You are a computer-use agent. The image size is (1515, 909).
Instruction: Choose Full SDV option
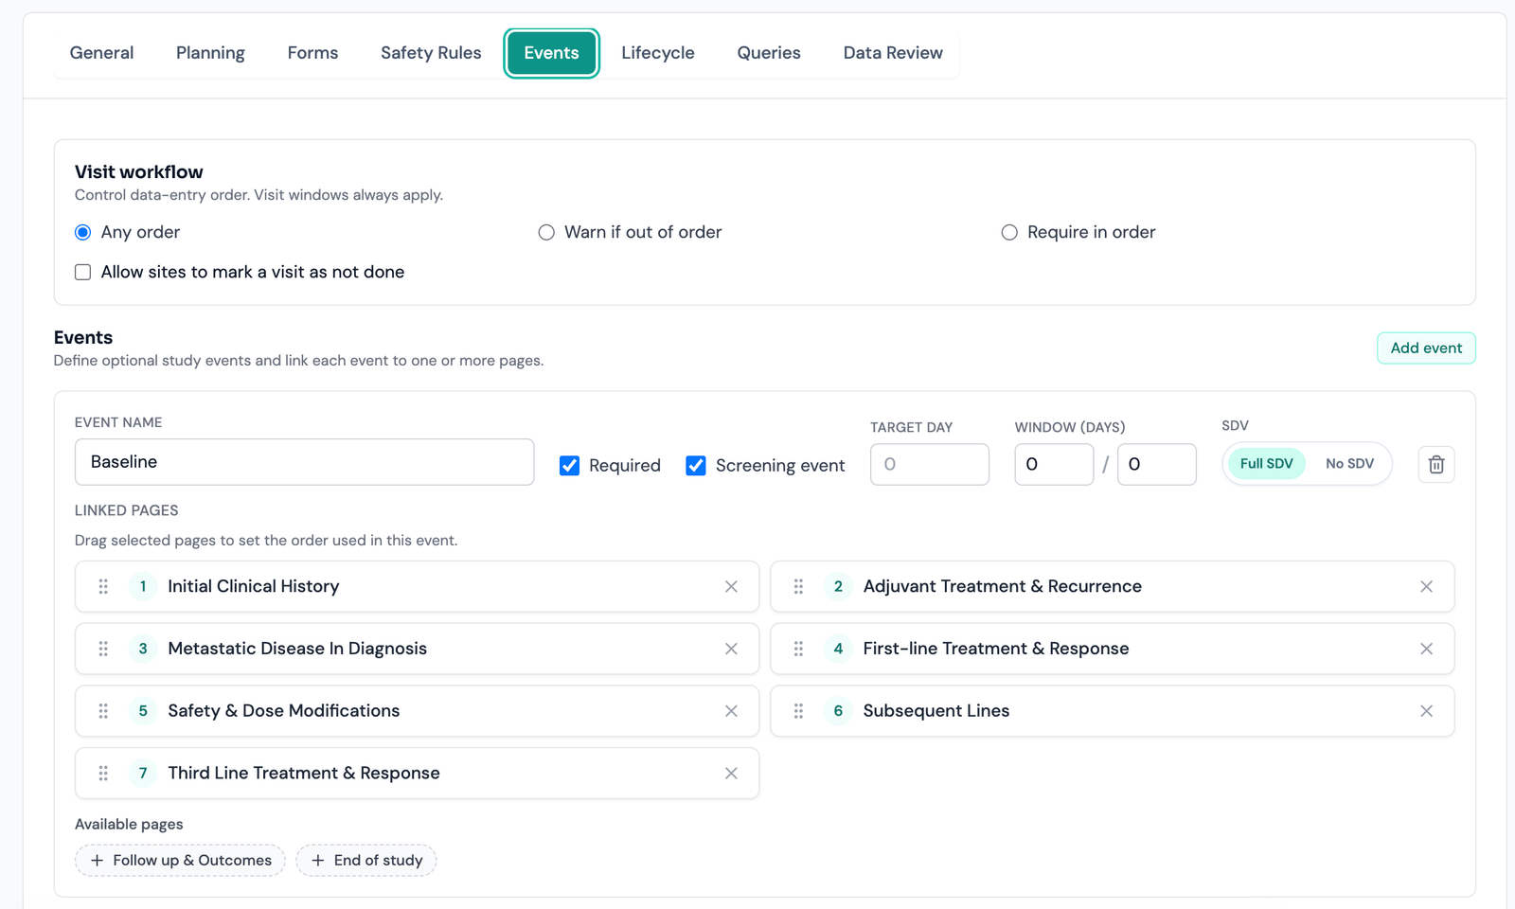pyautogui.click(x=1266, y=463)
